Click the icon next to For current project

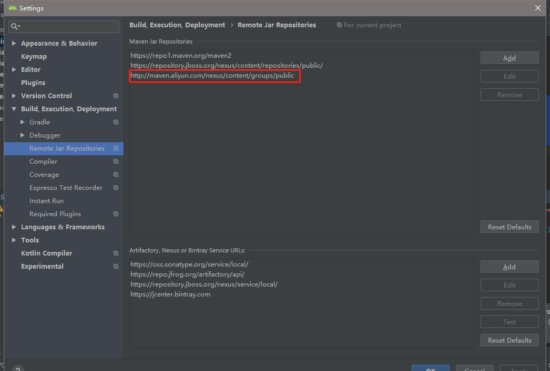[x=339, y=25]
